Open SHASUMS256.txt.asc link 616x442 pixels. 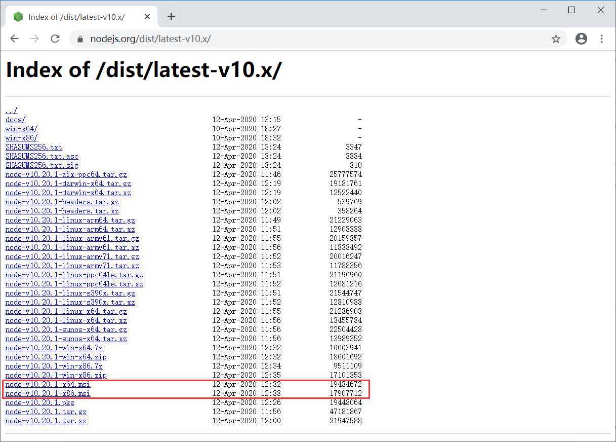[42, 156]
